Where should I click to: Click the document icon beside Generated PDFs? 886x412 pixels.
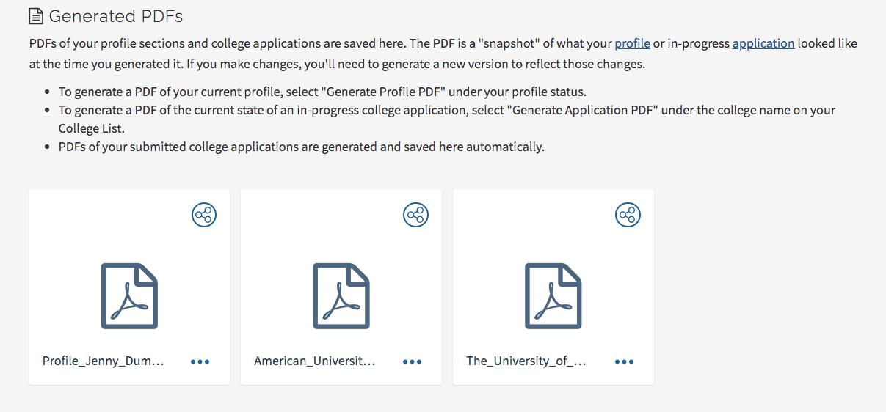coord(37,16)
